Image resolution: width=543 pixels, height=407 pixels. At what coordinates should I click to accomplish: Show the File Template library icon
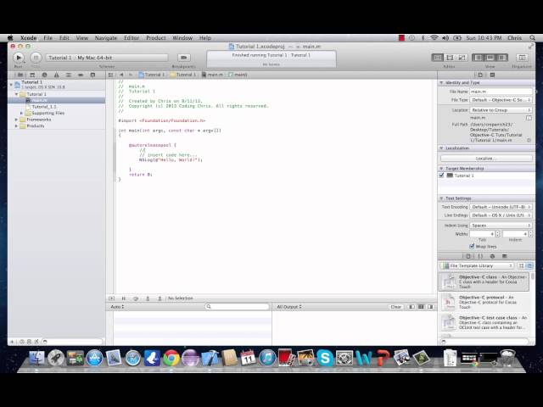tap(468, 256)
